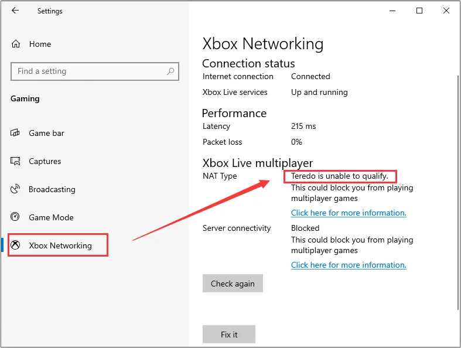Open Server connectivity more information link
This screenshot has height=348, width=461.
click(x=349, y=265)
